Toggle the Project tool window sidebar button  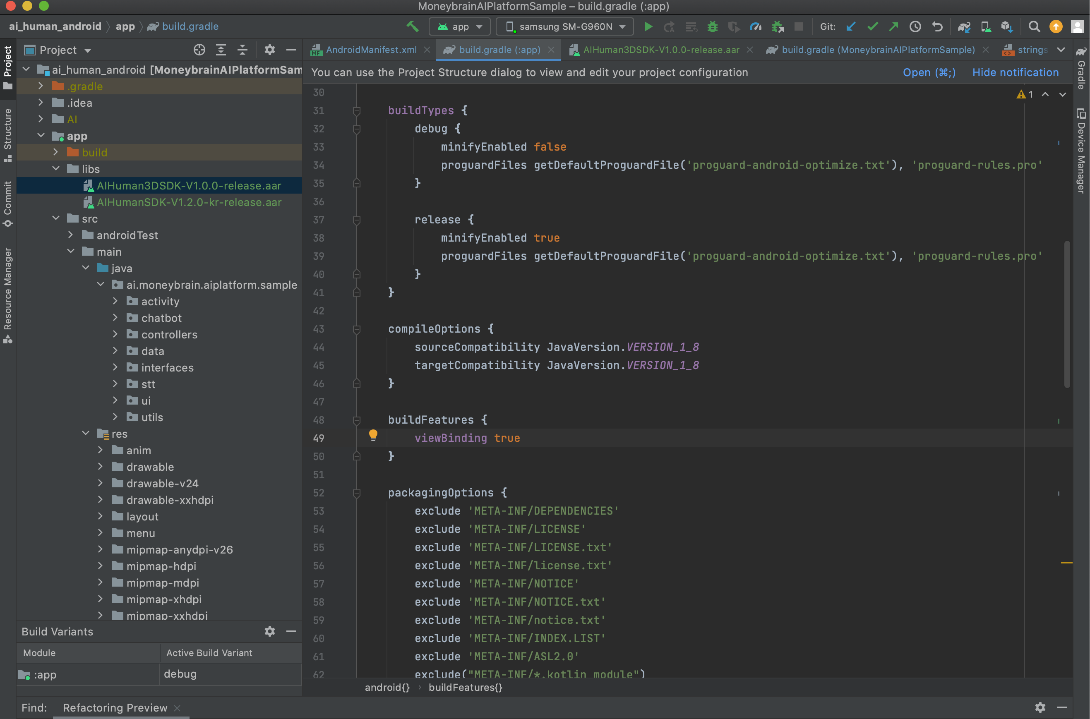[8, 67]
